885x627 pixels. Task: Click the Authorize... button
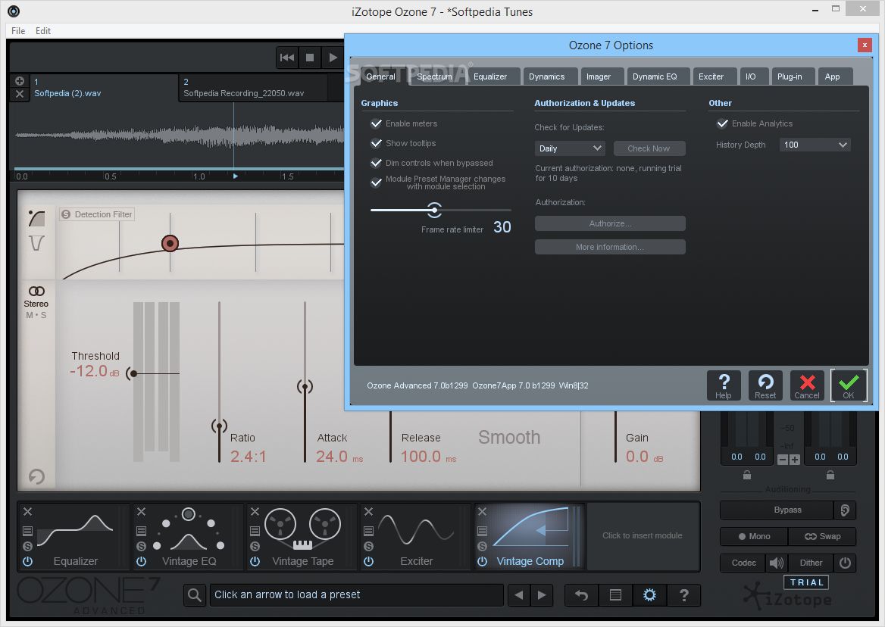coord(610,223)
